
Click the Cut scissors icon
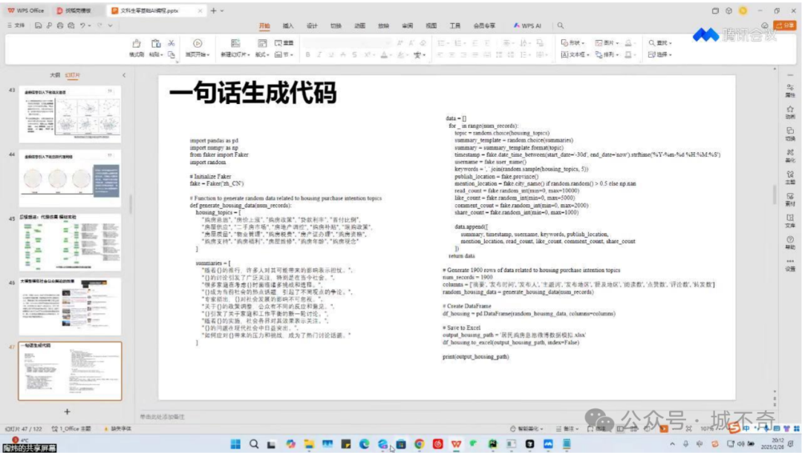coord(172,44)
